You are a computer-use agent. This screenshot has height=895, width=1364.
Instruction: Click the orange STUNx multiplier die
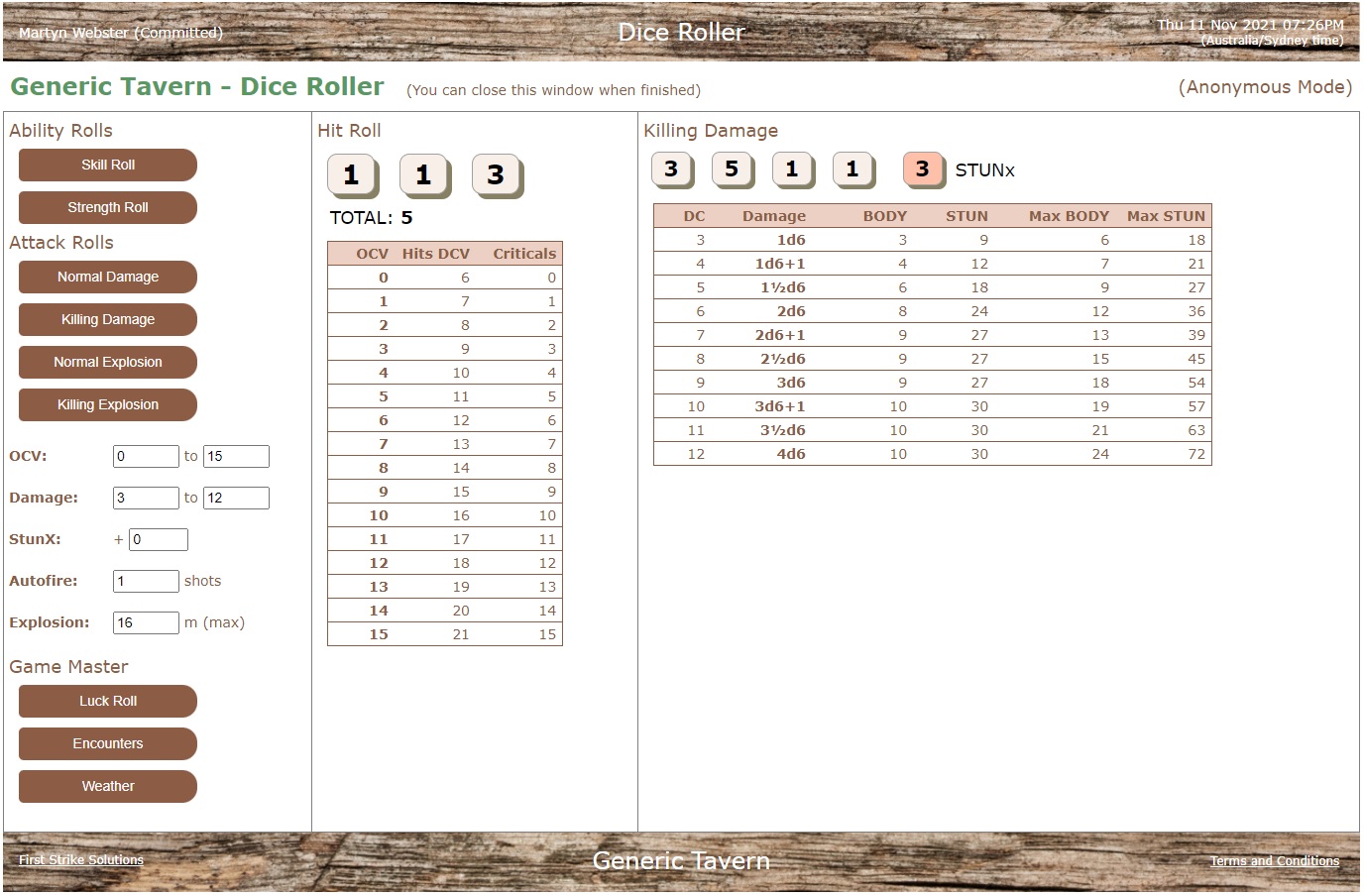pyautogui.click(x=924, y=169)
